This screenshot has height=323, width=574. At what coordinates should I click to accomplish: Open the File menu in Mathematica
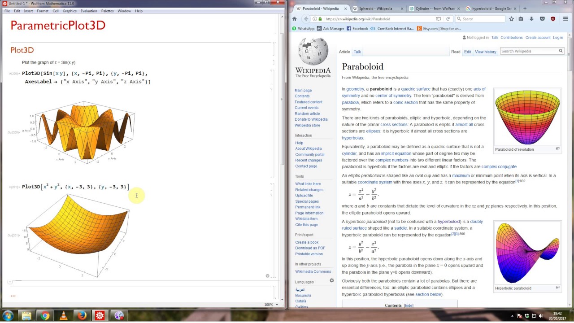point(7,11)
